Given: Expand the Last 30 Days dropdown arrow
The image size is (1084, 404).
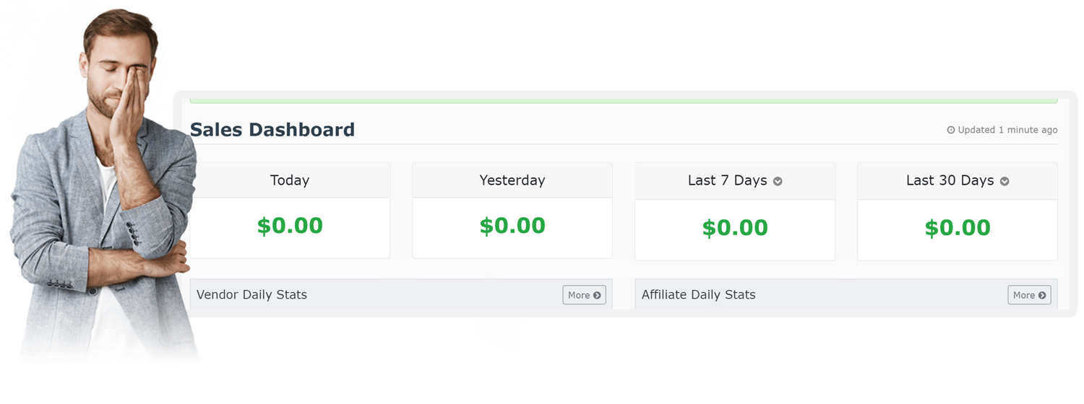Looking at the screenshot, I should click(x=1005, y=182).
